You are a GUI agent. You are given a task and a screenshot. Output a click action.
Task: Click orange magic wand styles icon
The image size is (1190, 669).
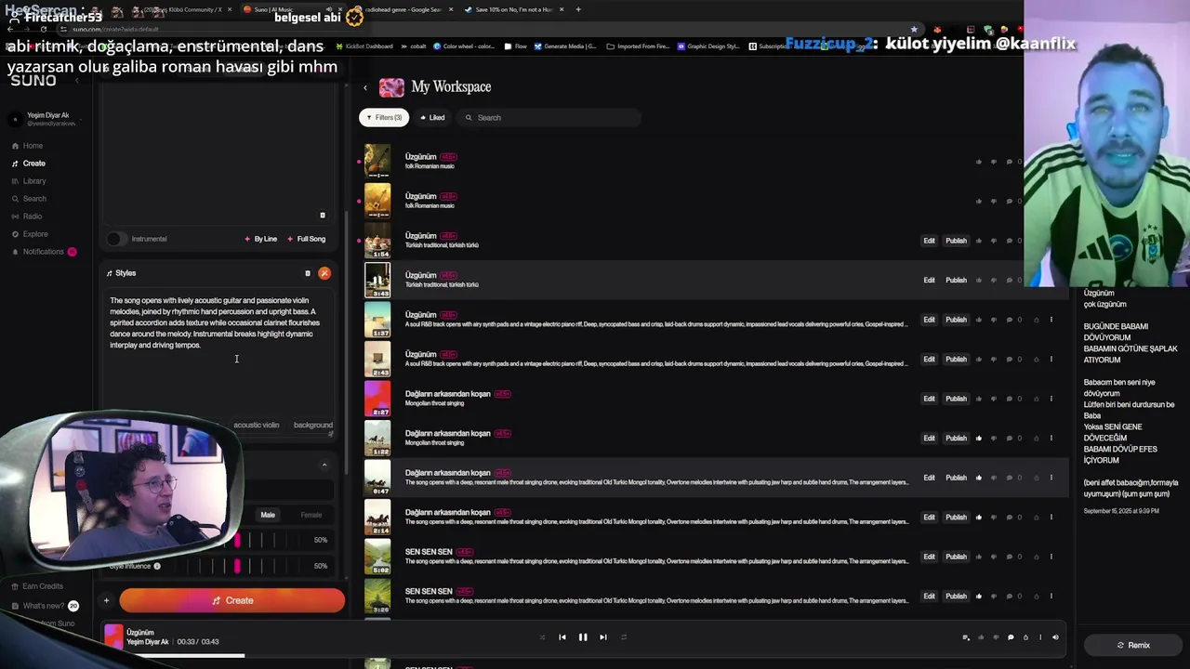click(x=324, y=273)
